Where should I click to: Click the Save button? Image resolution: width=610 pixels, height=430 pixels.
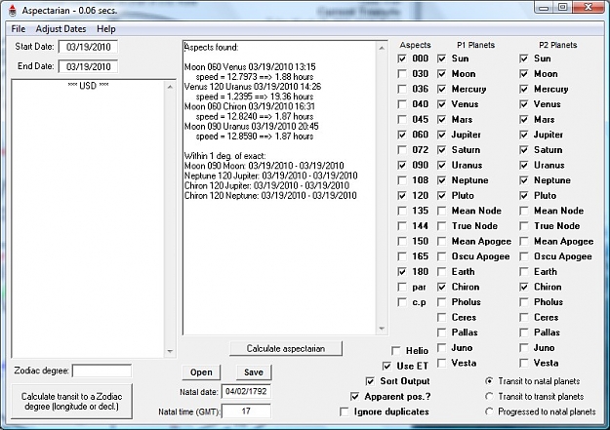coord(254,372)
